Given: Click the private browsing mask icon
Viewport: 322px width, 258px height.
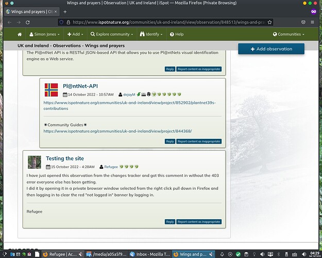Looking at the screenshot, I should click(313, 12).
